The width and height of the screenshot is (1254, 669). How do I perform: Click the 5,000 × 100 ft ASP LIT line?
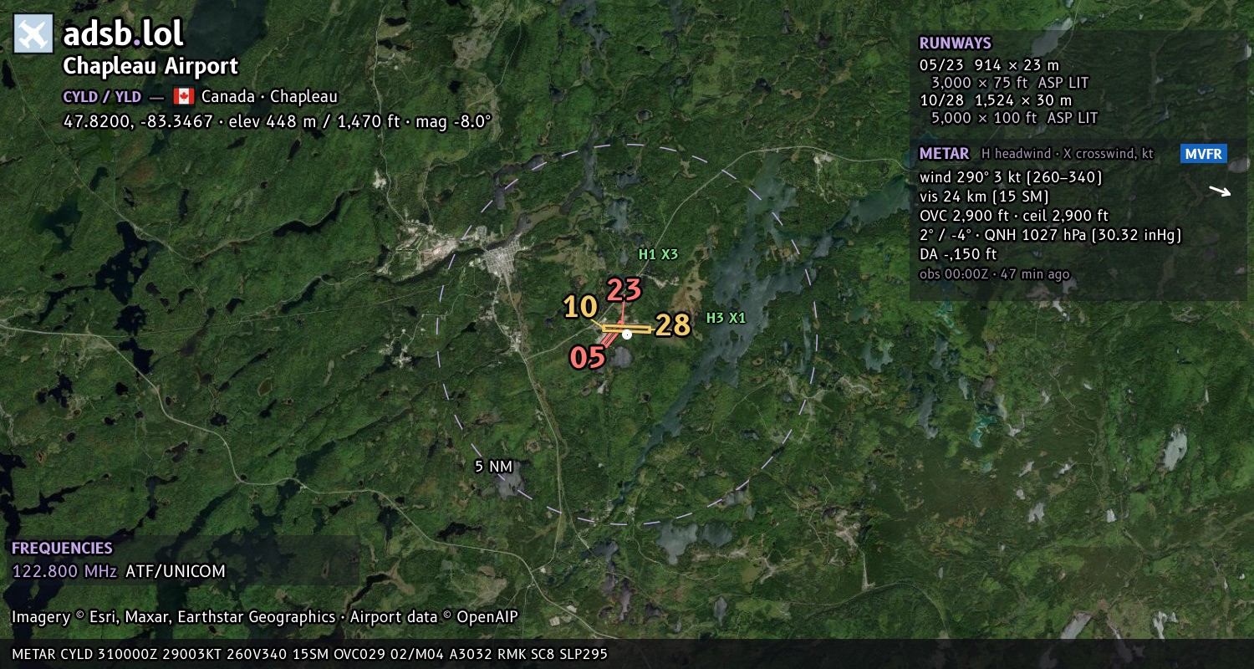(x=1014, y=118)
